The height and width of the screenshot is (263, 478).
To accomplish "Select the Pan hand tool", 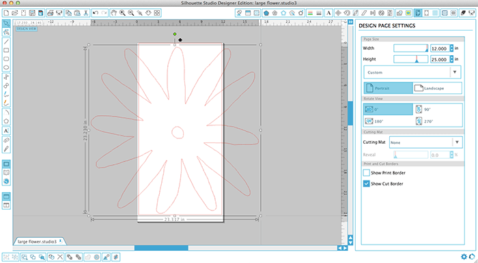I will point(114,13).
